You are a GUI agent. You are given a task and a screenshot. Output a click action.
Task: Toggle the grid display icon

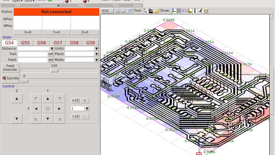coord(179,11)
